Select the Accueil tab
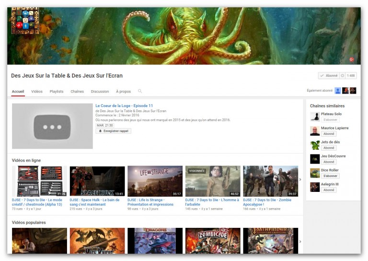Viewport: 368px width, 261px height. [18, 91]
